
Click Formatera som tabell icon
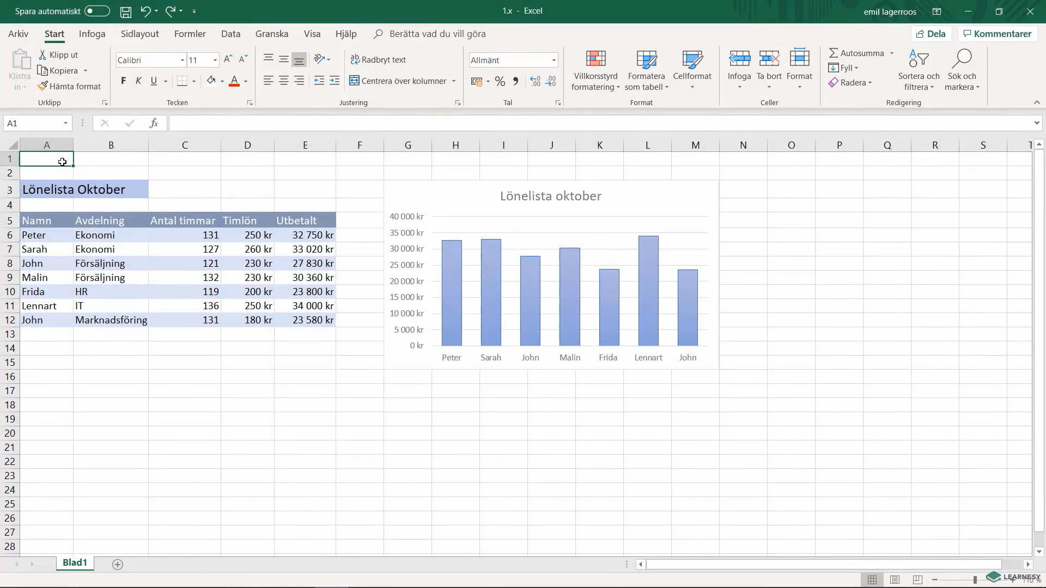(646, 59)
